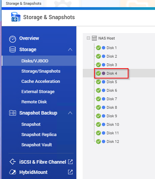Click the HybridMount cloud icon

click(13, 172)
